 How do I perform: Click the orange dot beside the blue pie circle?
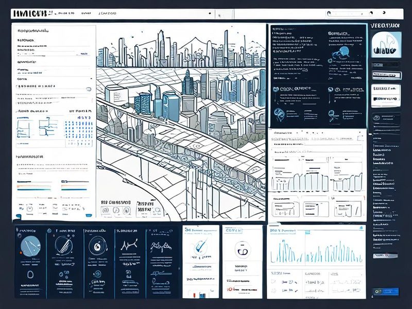point(21,253)
